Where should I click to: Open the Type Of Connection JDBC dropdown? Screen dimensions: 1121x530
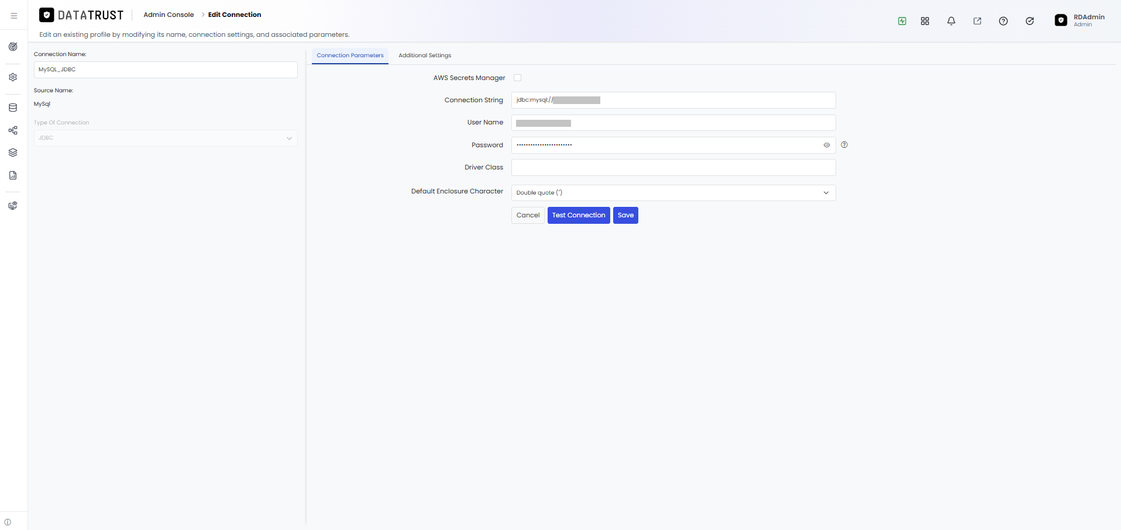166,138
